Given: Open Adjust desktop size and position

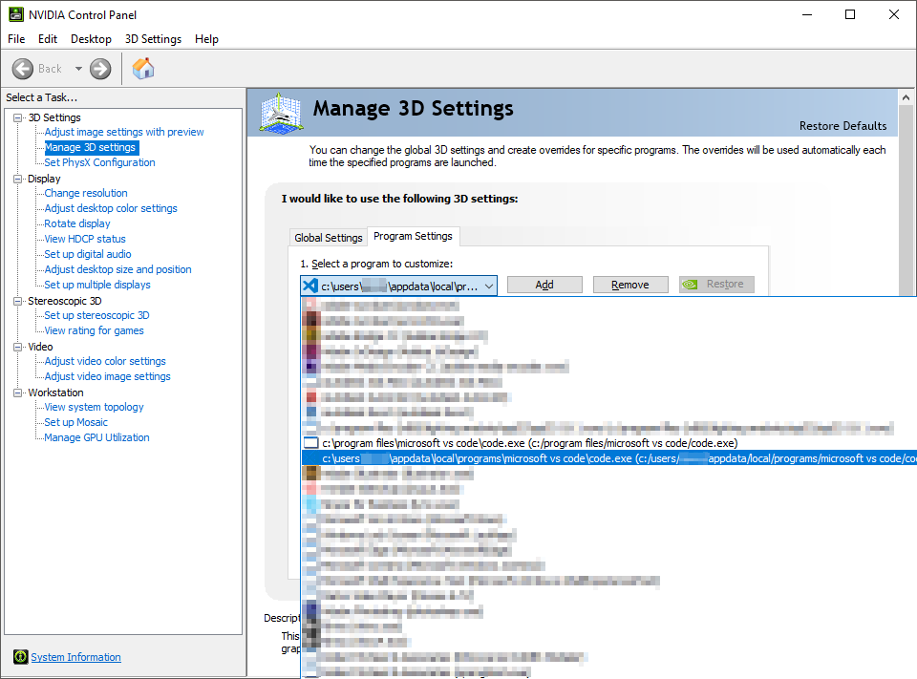Looking at the screenshot, I should (x=117, y=269).
